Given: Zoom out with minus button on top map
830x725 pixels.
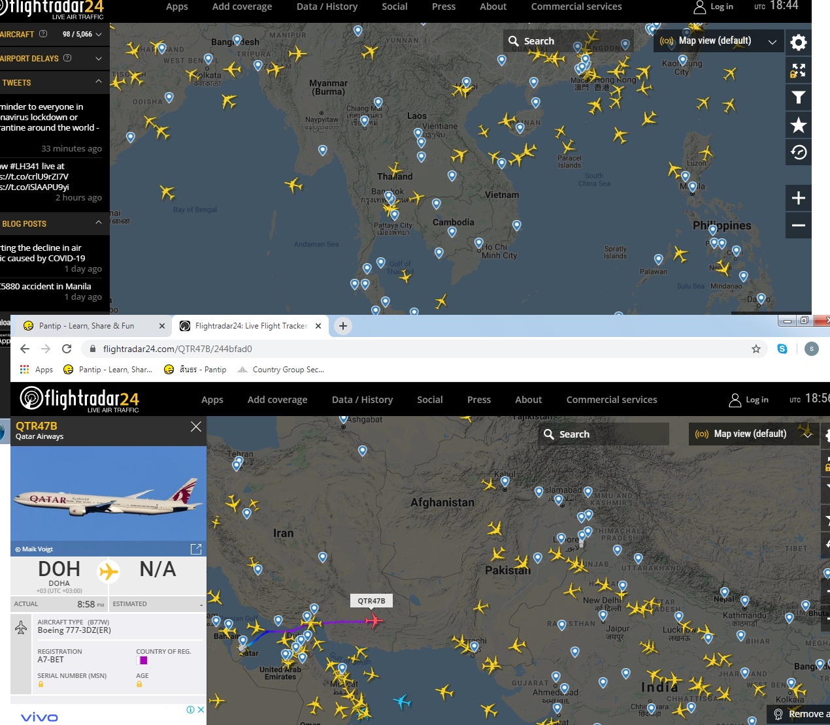Looking at the screenshot, I should (798, 225).
